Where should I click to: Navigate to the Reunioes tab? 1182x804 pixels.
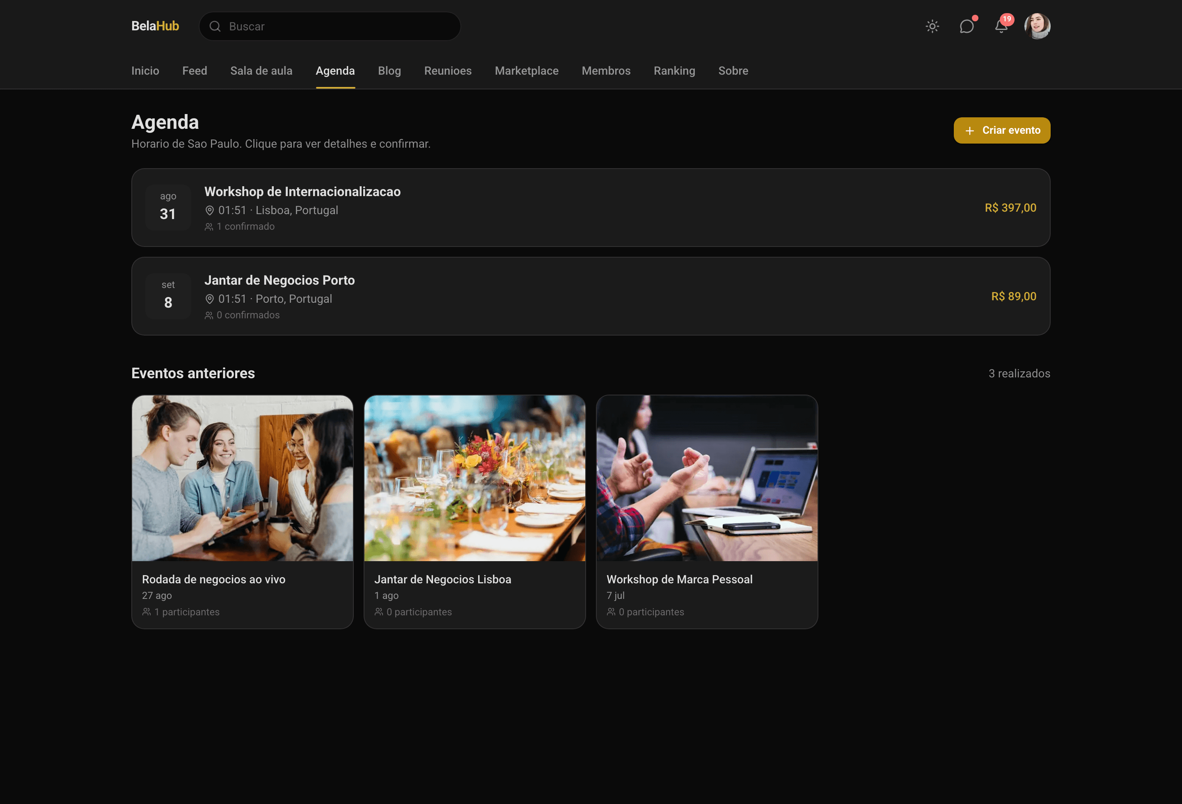pyautogui.click(x=448, y=71)
